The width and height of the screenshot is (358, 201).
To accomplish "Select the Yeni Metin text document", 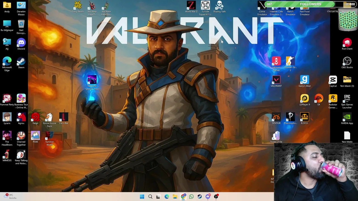I will point(347,137).
